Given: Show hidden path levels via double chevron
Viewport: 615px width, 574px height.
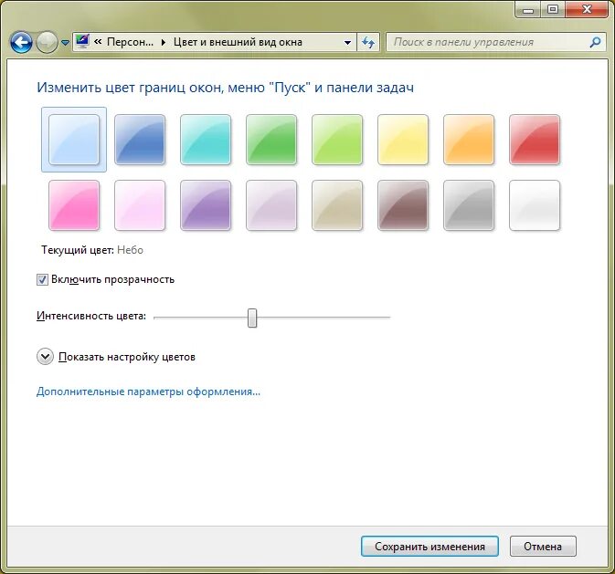Looking at the screenshot, I should tap(98, 42).
